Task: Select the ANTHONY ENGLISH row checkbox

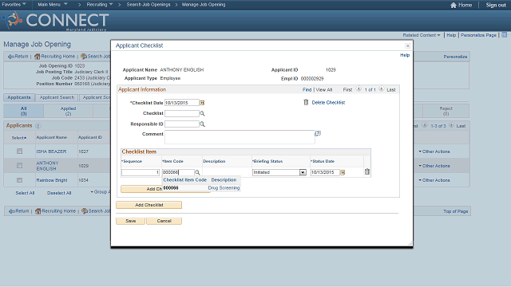Action: (x=19, y=166)
